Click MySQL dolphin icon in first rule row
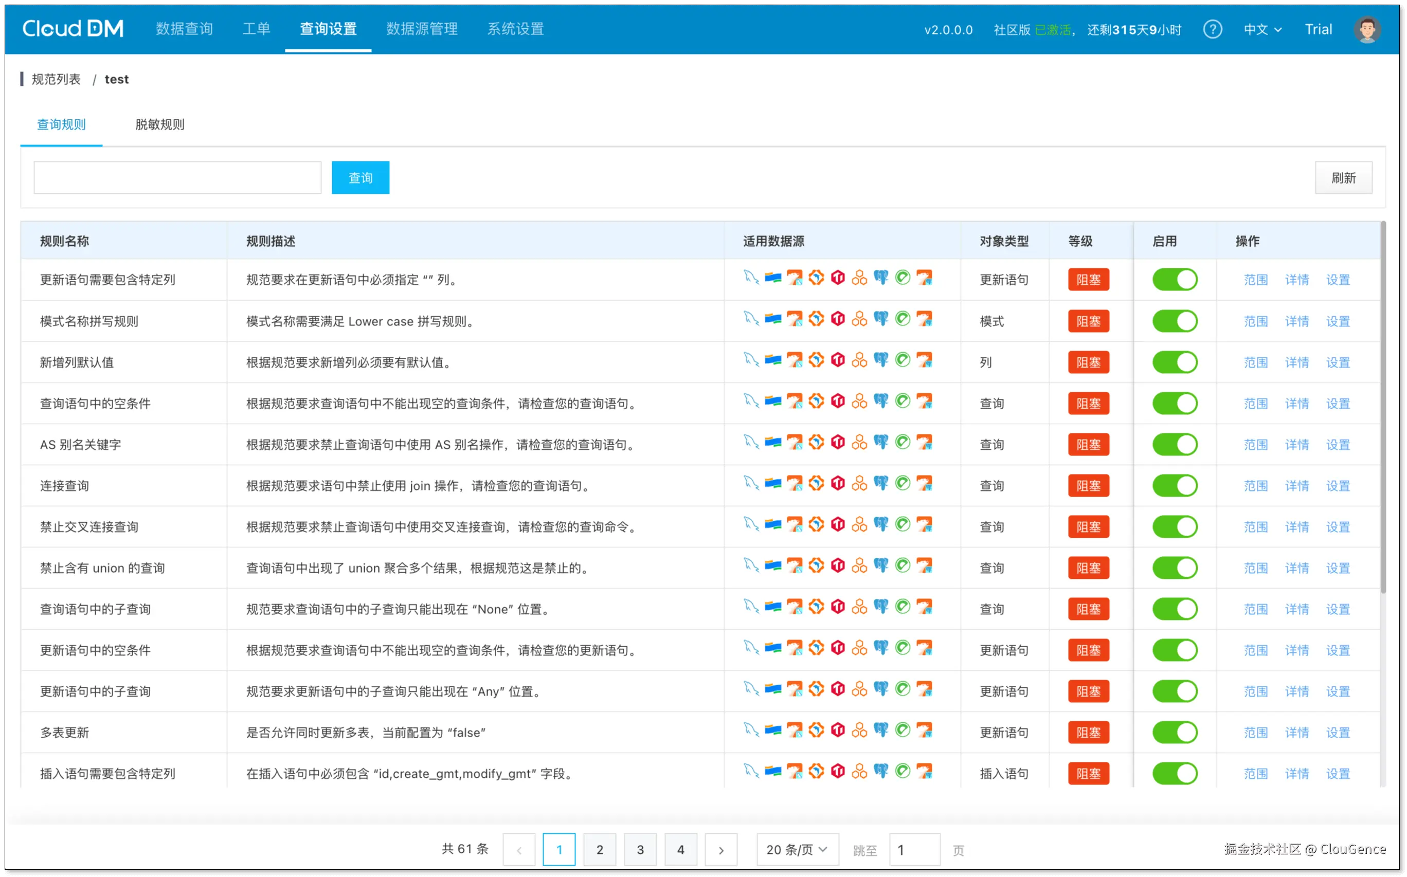The height and width of the screenshot is (877, 1407). pyautogui.click(x=751, y=277)
